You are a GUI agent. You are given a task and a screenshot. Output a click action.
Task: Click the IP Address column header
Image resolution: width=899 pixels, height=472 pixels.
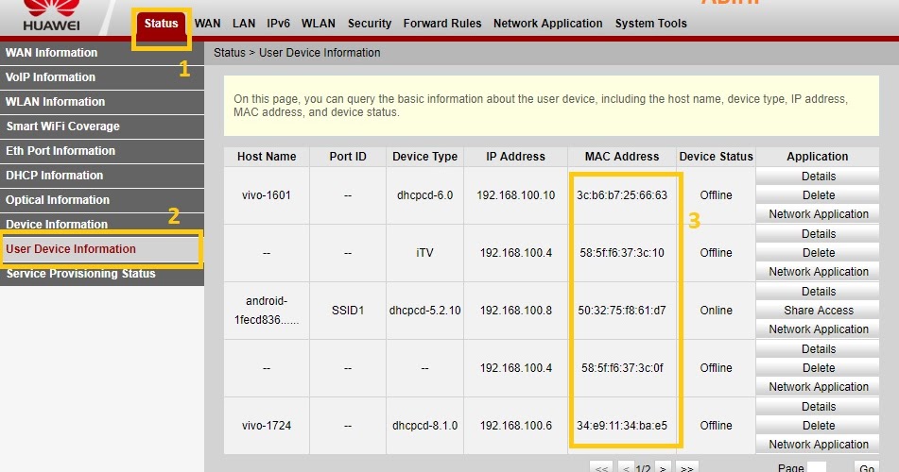point(515,157)
